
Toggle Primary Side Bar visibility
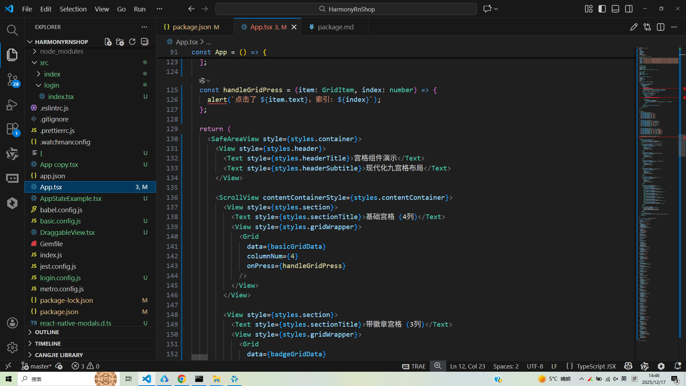click(602, 9)
